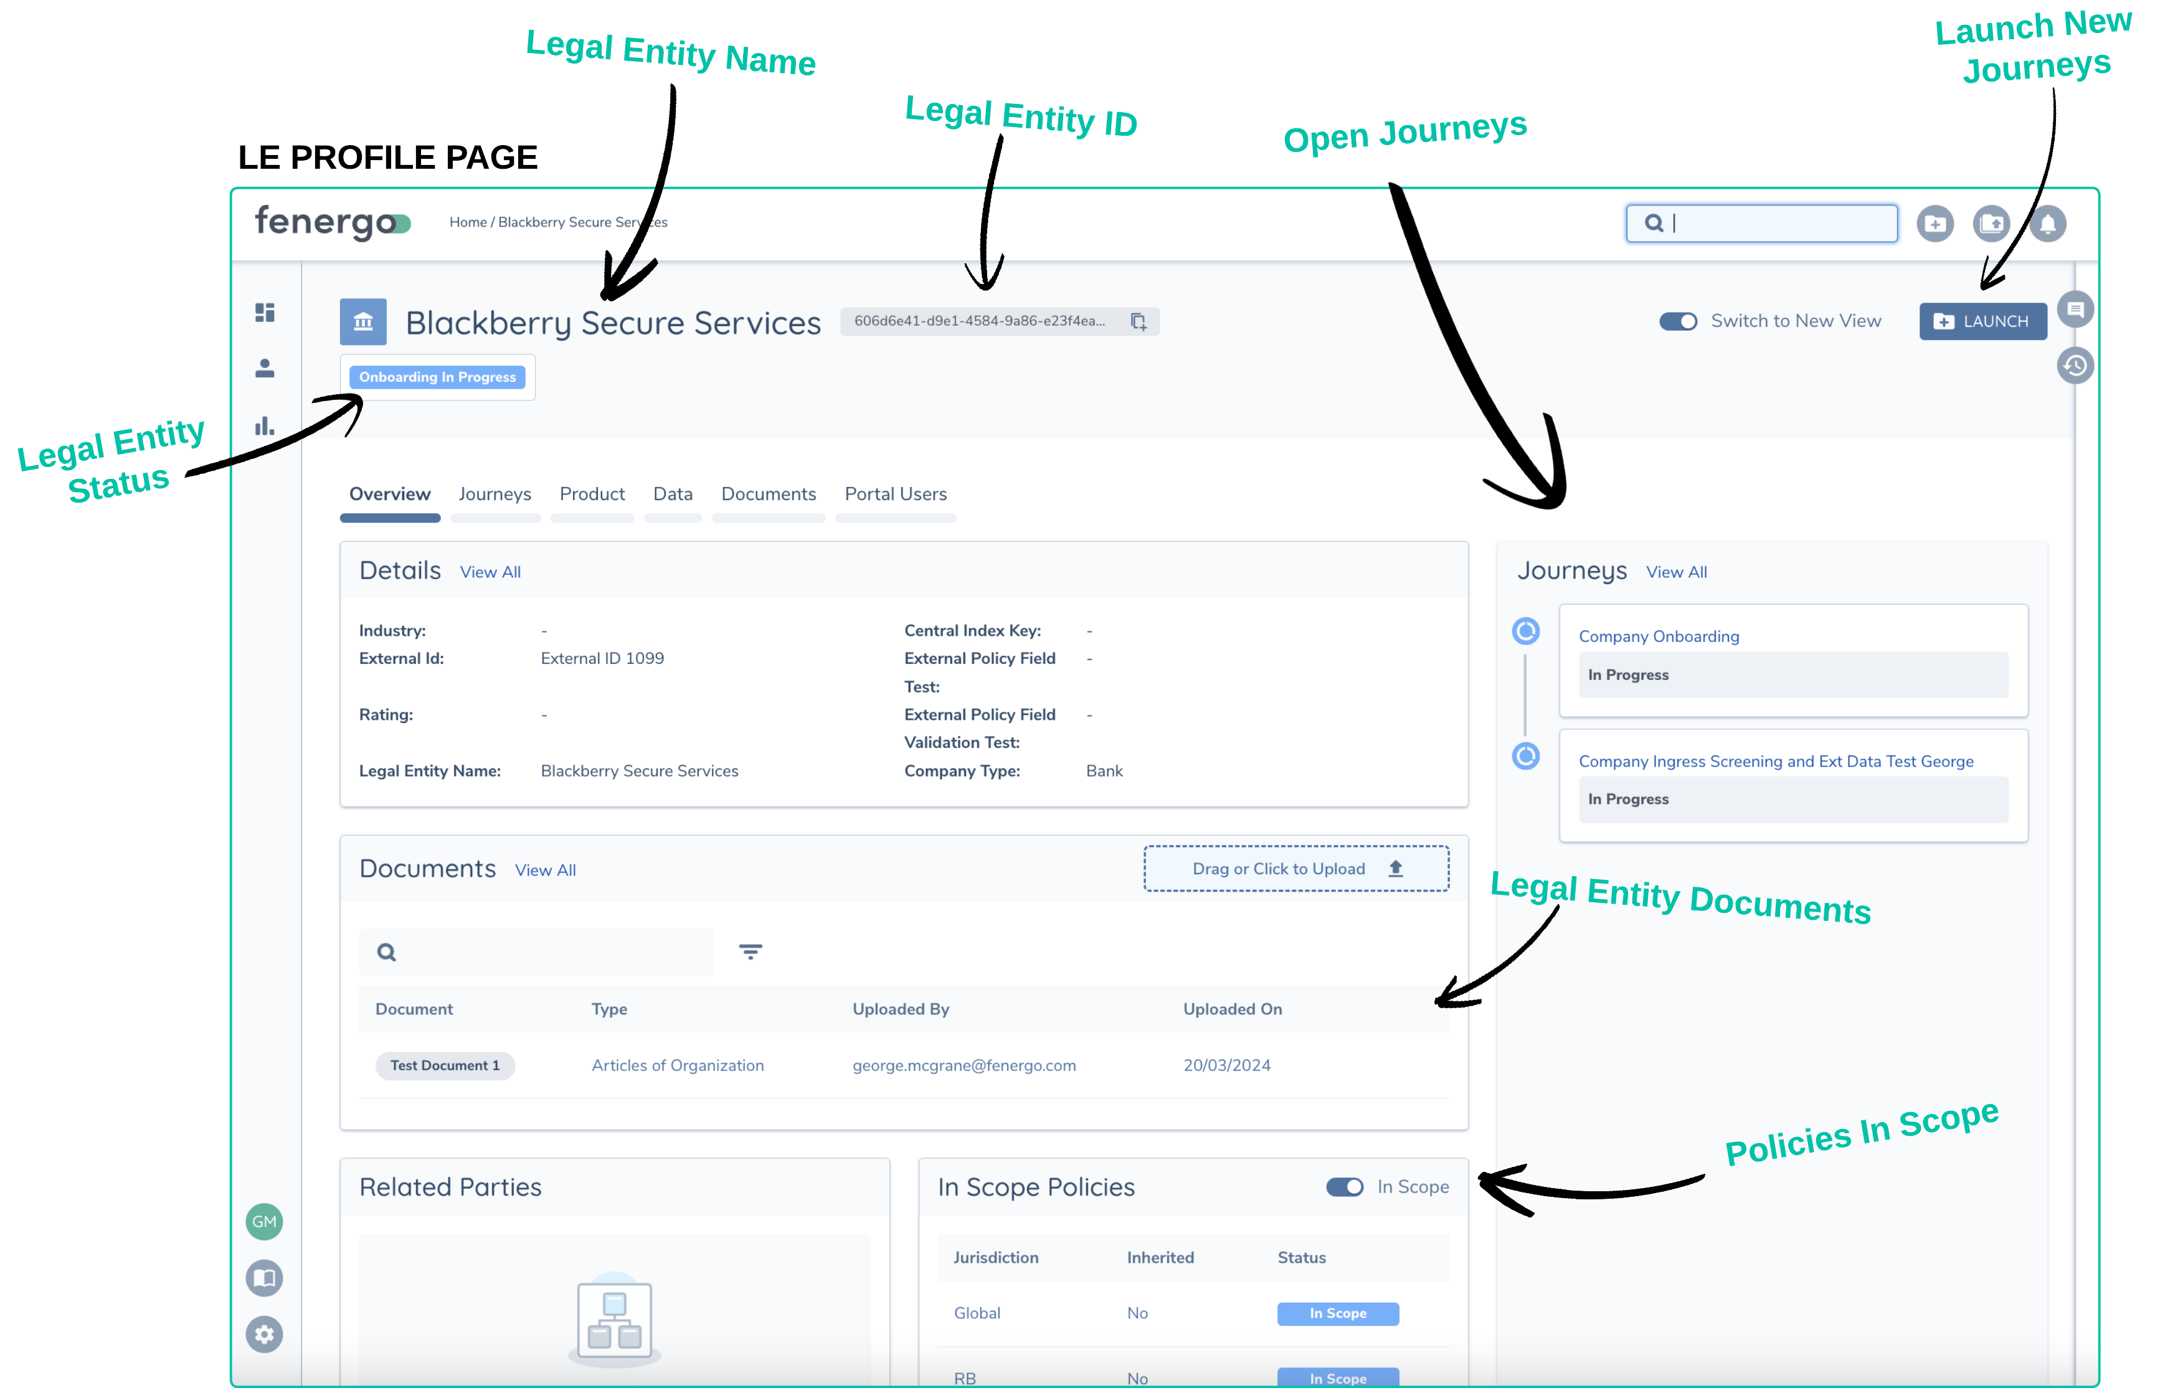
Task: Click the person icon in left sidebar
Action: click(264, 369)
